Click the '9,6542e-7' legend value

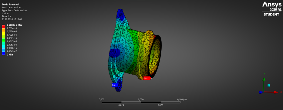[x=12, y=51]
